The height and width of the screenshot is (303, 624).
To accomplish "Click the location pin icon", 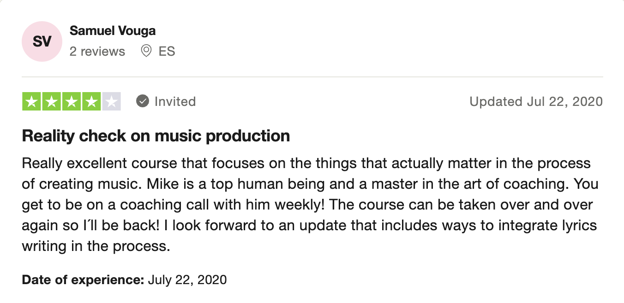I will coord(146,51).
